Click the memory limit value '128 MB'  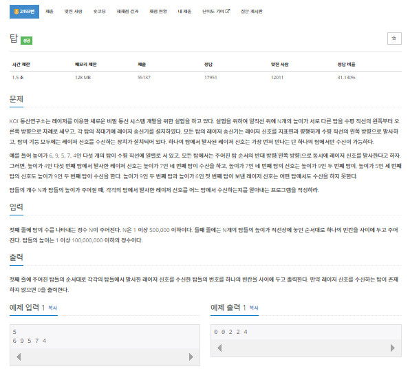point(83,78)
